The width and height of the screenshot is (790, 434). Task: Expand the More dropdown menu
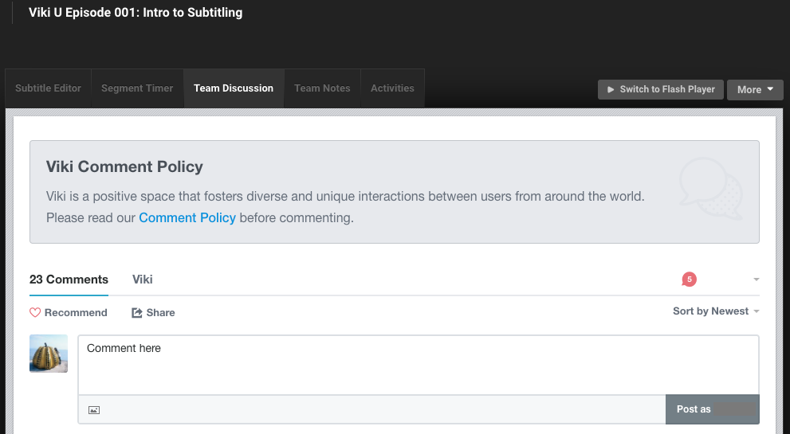(x=755, y=90)
